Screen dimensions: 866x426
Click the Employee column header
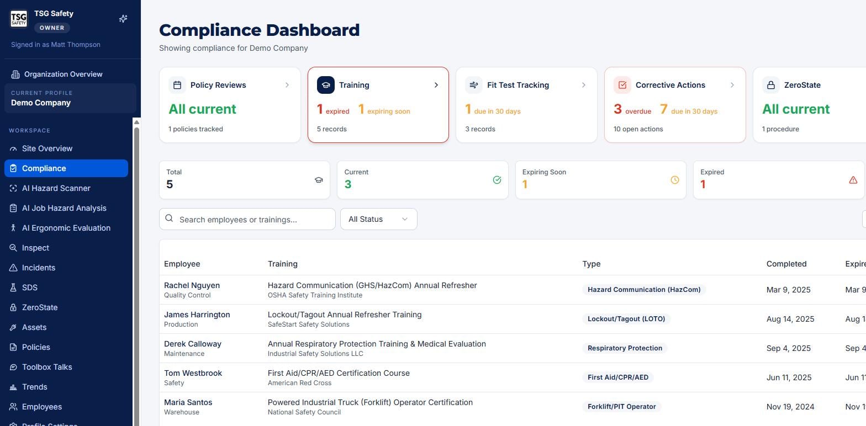point(182,264)
